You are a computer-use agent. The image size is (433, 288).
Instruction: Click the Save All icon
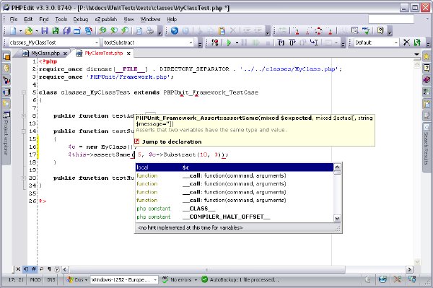tap(66, 30)
